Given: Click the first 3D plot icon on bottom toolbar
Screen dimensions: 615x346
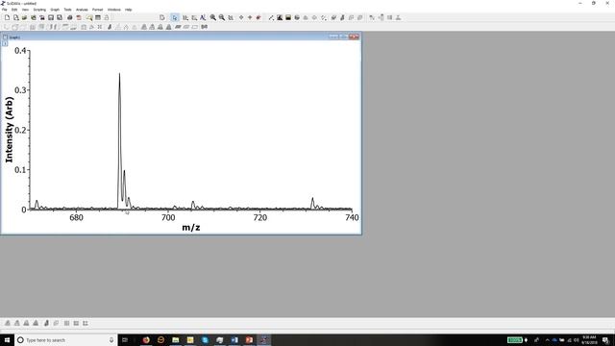Looking at the screenshot, I should [x=8, y=323].
